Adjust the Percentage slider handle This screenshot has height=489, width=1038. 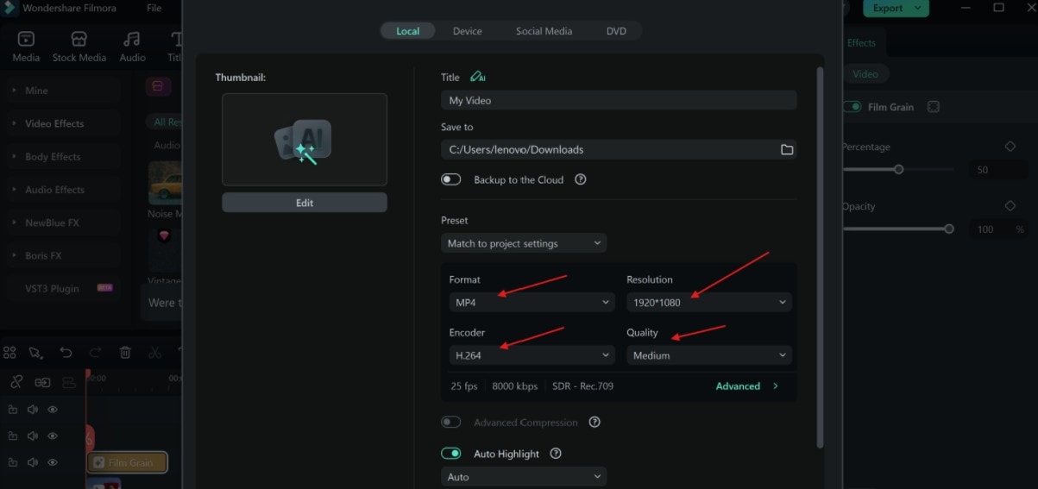coord(898,170)
